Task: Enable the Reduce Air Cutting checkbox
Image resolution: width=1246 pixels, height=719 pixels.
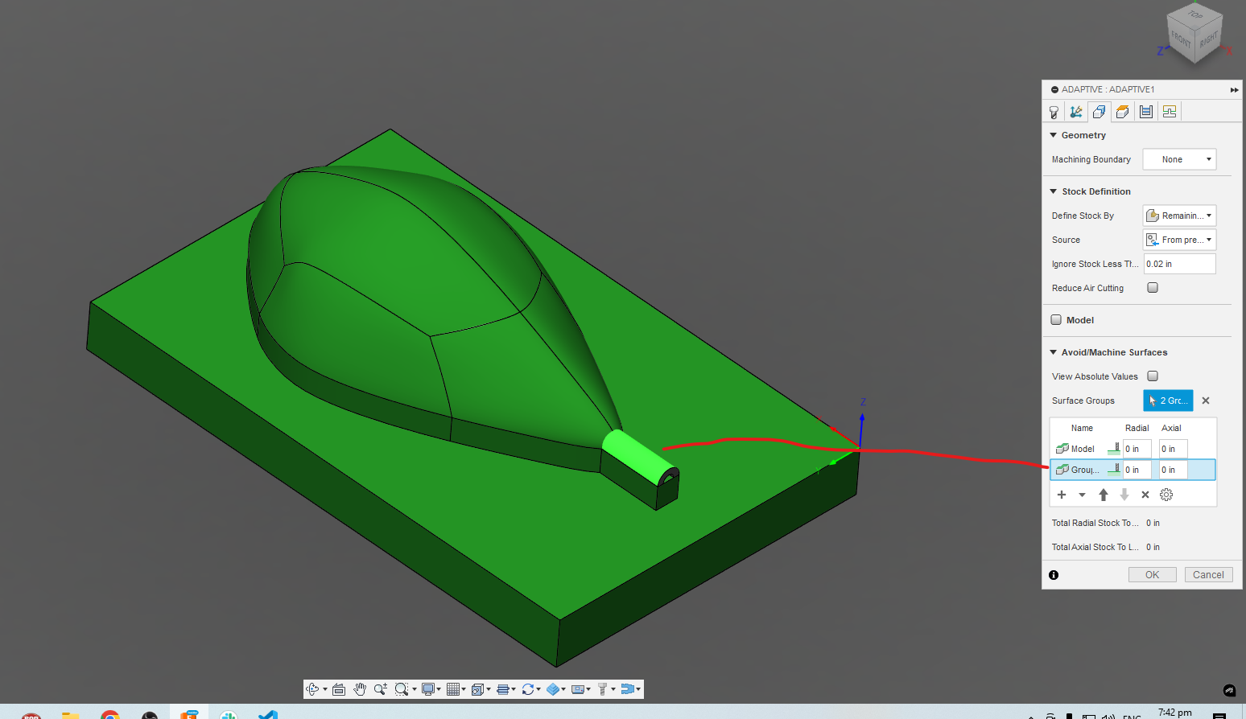Action: [x=1152, y=287]
